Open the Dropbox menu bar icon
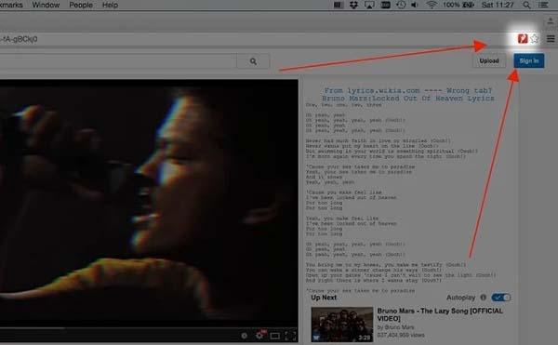The height and width of the screenshot is (345, 558). tap(353, 5)
